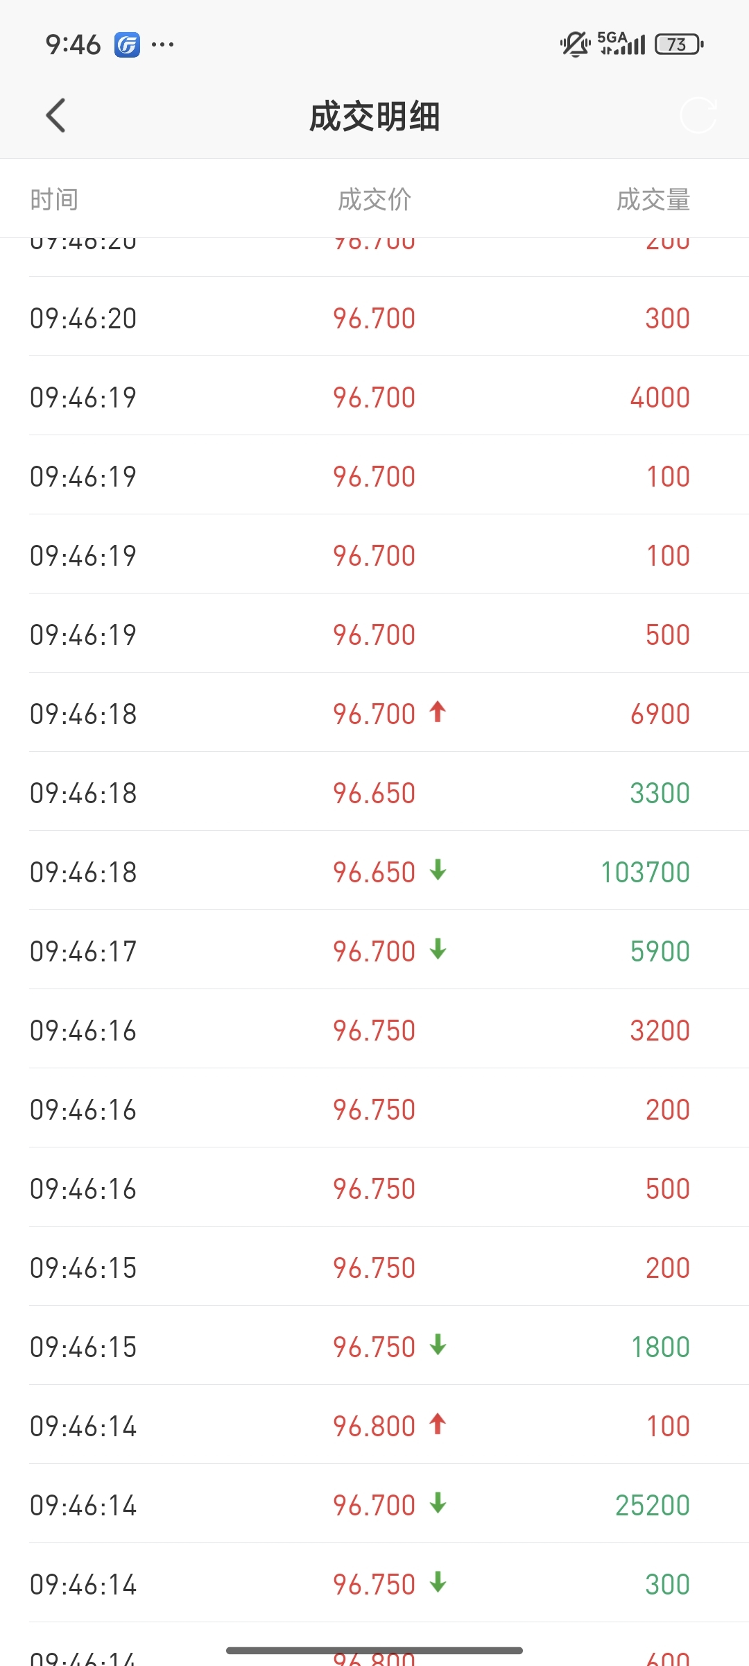This screenshot has height=1666, width=749.
Task: Tap the bottom home gesture bar
Action: [374, 1650]
